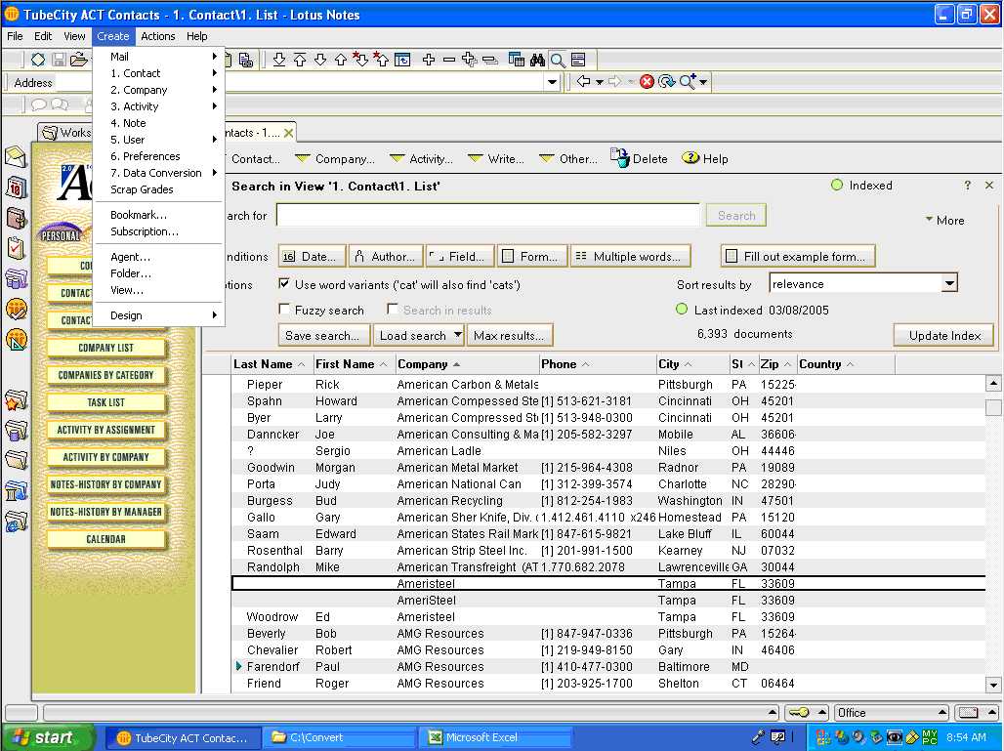Click the Fill out example form... button

tap(798, 256)
